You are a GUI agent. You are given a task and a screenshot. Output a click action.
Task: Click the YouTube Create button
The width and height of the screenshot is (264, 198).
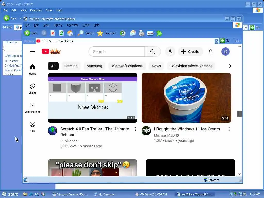(x=190, y=52)
